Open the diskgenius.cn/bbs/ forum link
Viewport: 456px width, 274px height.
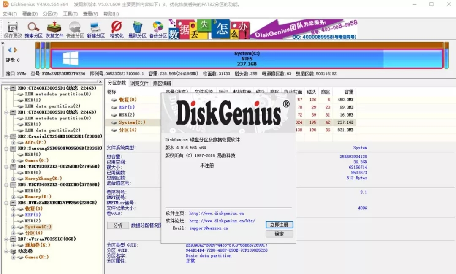[x=222, y=221]
